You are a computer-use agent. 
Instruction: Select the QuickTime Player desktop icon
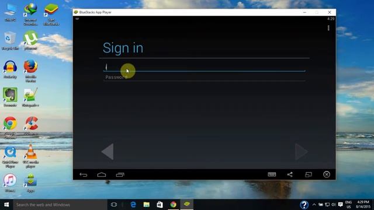pos(11,157)
